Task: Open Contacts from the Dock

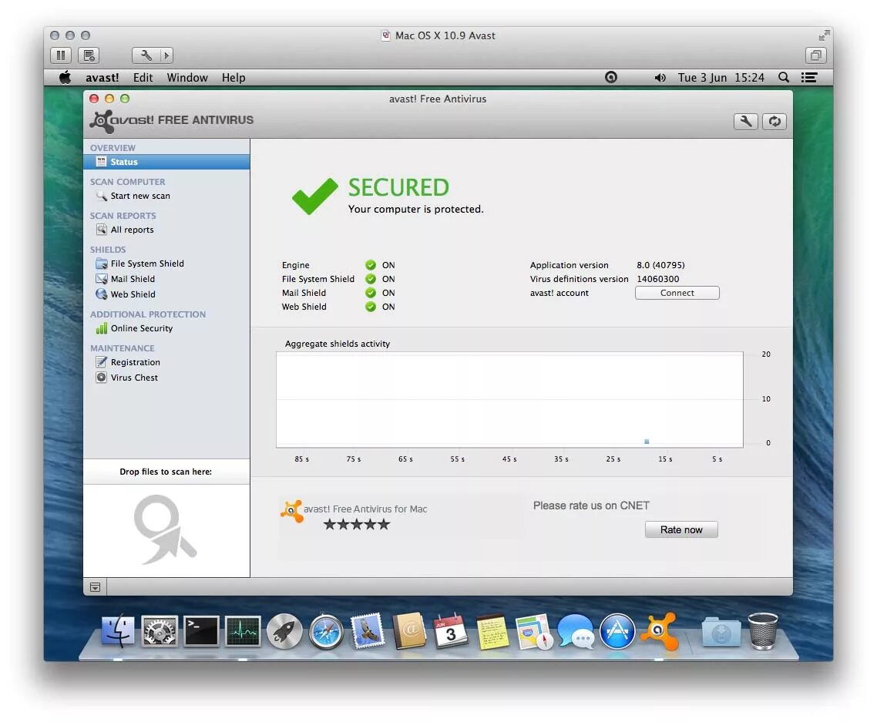Action: coord(409,631)
